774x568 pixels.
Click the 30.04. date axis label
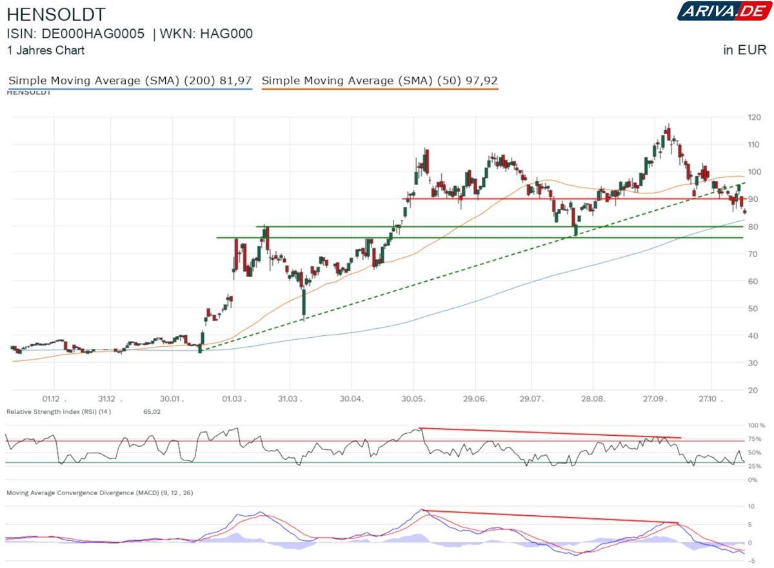352,400
